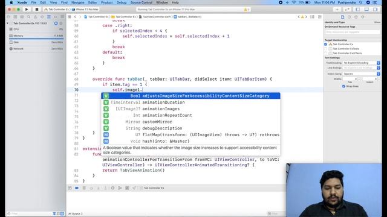Screen dimensions: 387x217
Task: Click Simulate Location arrow icon
Action: point(134,188)
